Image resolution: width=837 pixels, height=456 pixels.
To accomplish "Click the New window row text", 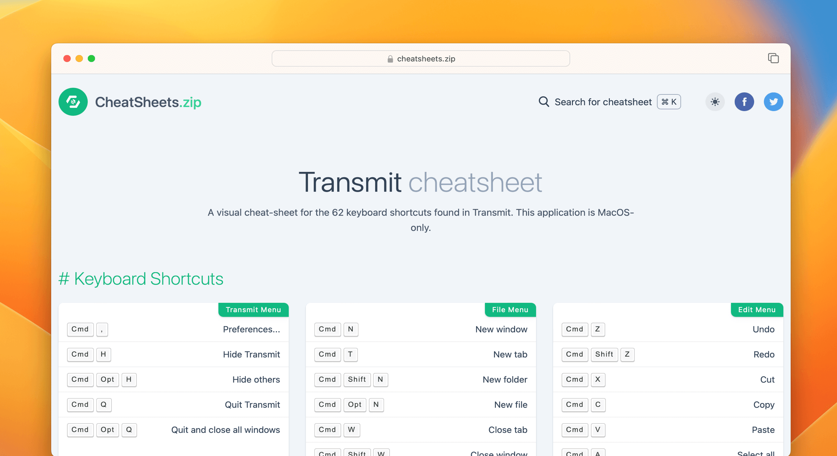I will pos(501,329).
